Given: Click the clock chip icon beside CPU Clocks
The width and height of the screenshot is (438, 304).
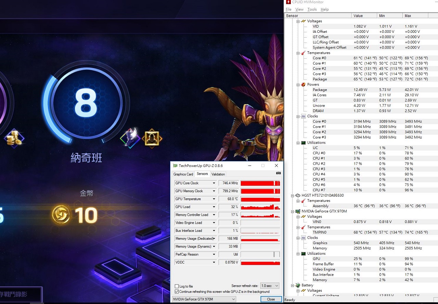Looking at the screenshot, I should tap(303, 116).
